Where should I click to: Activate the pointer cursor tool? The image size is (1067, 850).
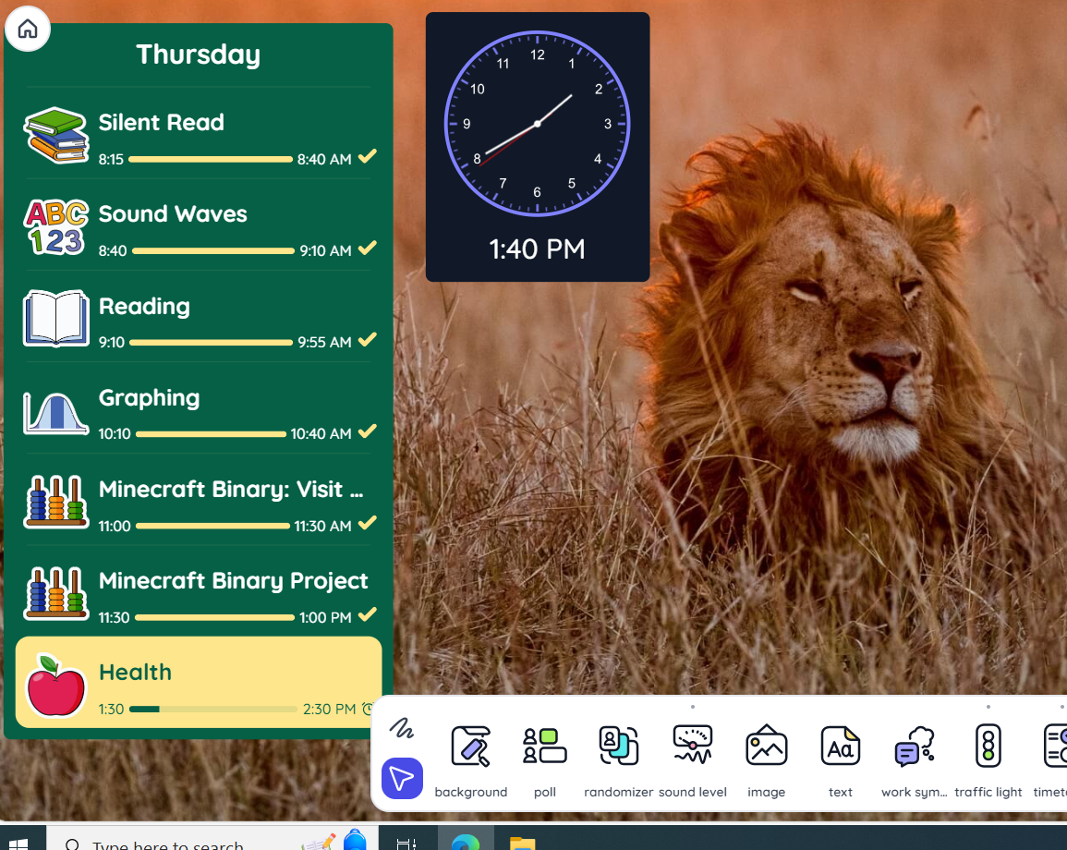click(402, 779)
